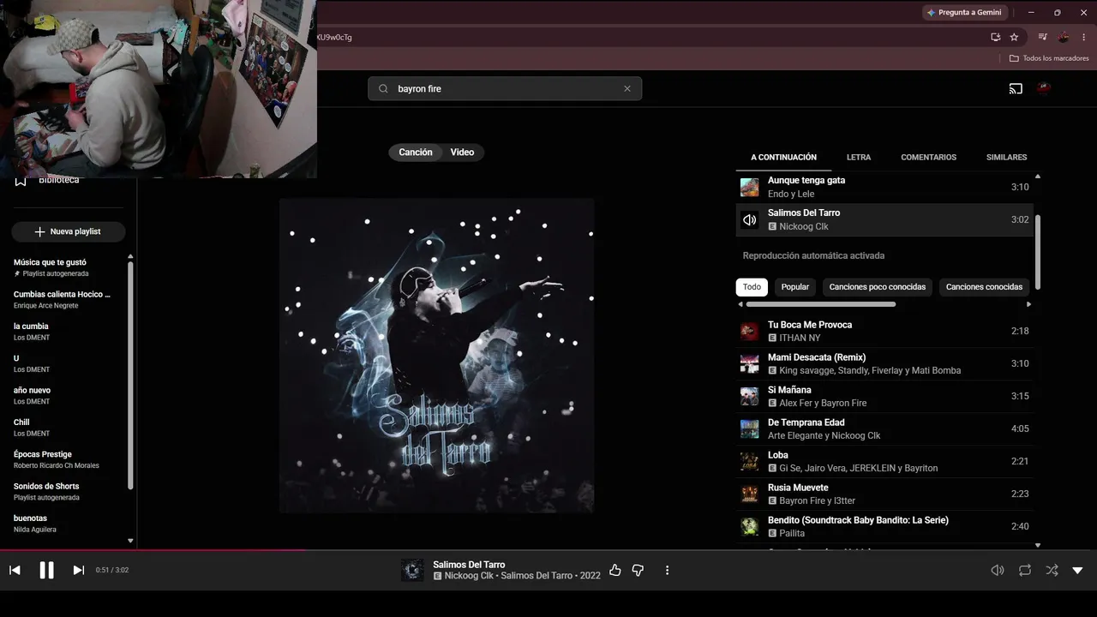The height and width of the screenshot is (617, 1097).
Task: Pause the current song
Action: tap(46, 570)
